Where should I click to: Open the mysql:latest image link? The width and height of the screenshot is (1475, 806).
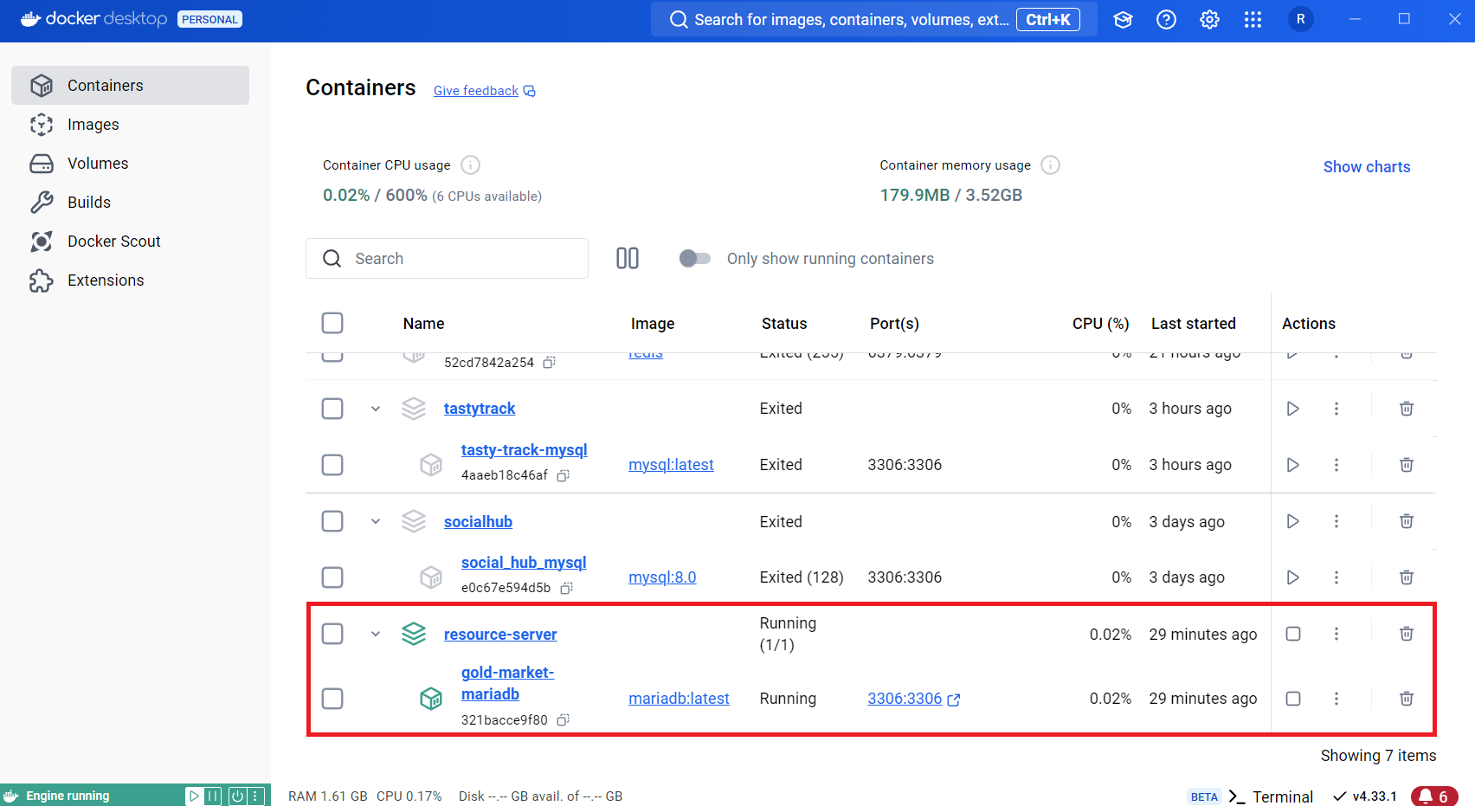coord(671,465)
